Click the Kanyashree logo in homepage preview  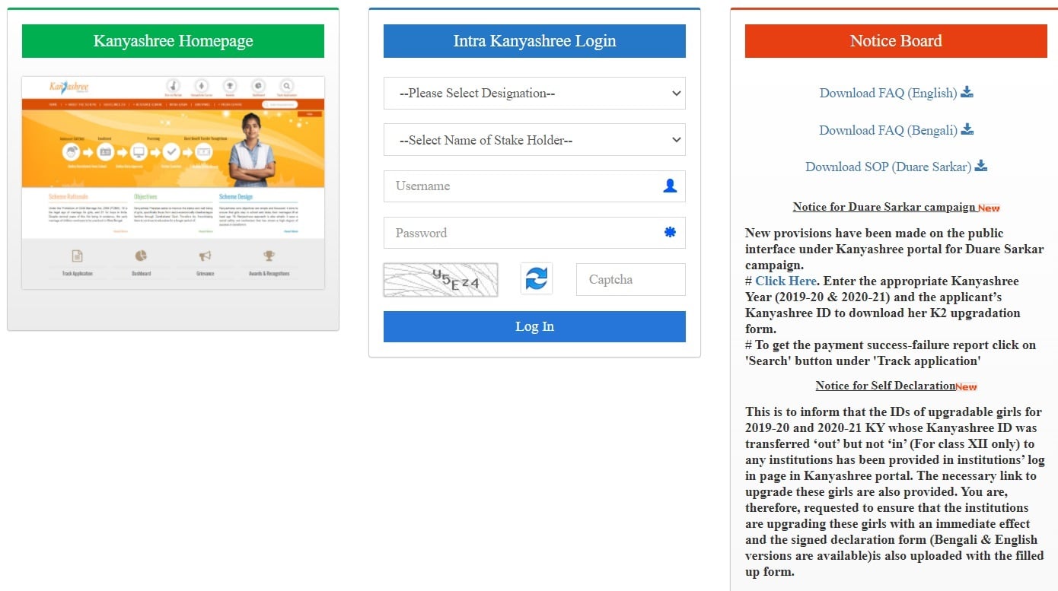[x=69, y=87]
